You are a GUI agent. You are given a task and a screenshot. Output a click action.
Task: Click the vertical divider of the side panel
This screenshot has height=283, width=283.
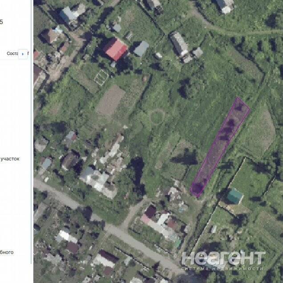point(32,141)
